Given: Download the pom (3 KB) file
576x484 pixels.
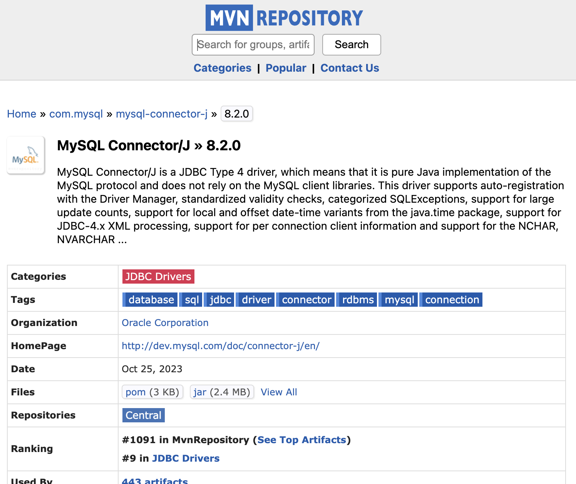Looking at the screenshot, I should (x=152, y=392).
